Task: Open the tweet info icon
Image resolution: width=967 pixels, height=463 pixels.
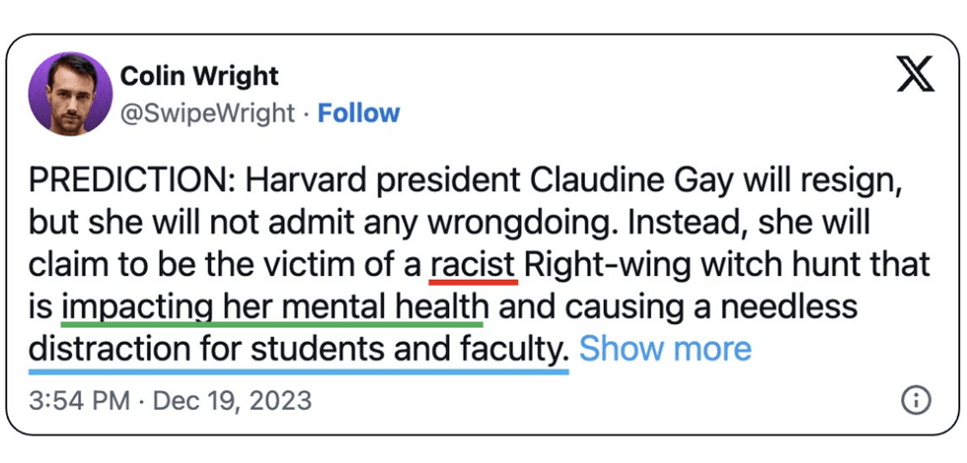Action: point(916,399)
